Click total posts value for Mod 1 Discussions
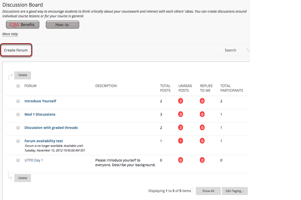The width and height of the screenshot is (301, 200). point(161,115)
